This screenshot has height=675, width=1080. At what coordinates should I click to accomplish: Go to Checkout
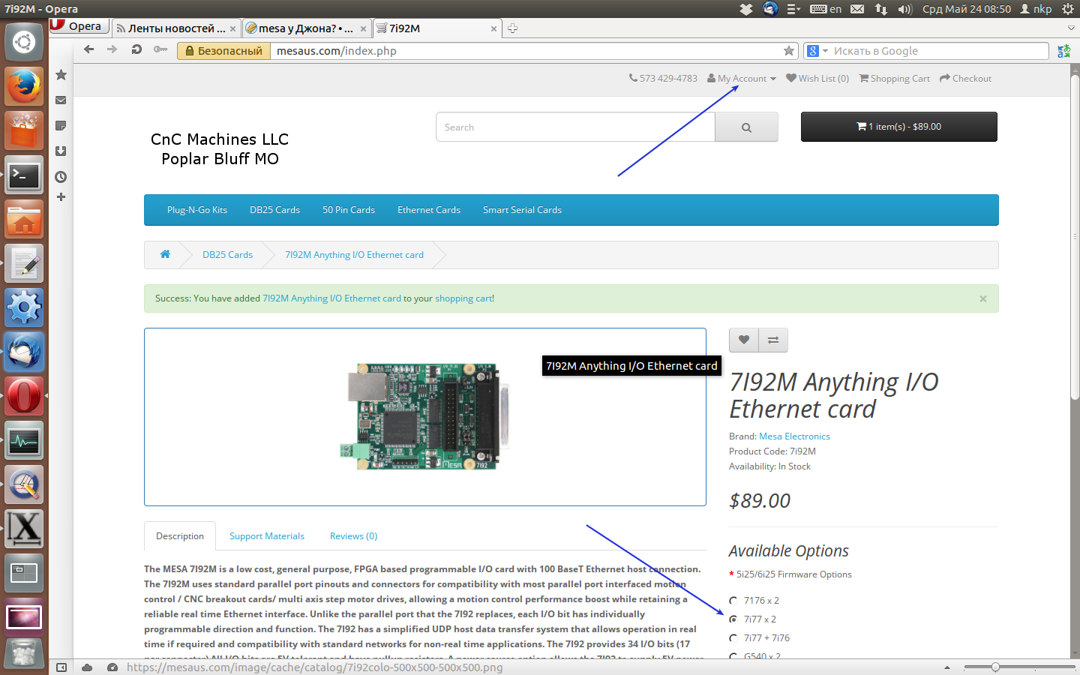pyautogui.click(x=966, y=78)
